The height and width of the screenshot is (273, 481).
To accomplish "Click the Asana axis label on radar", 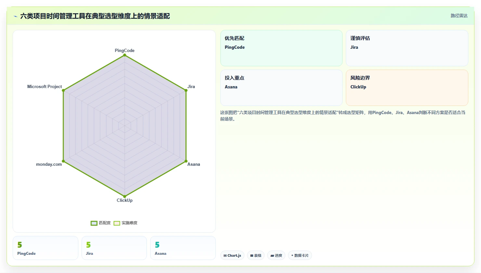I will point(194,164).
